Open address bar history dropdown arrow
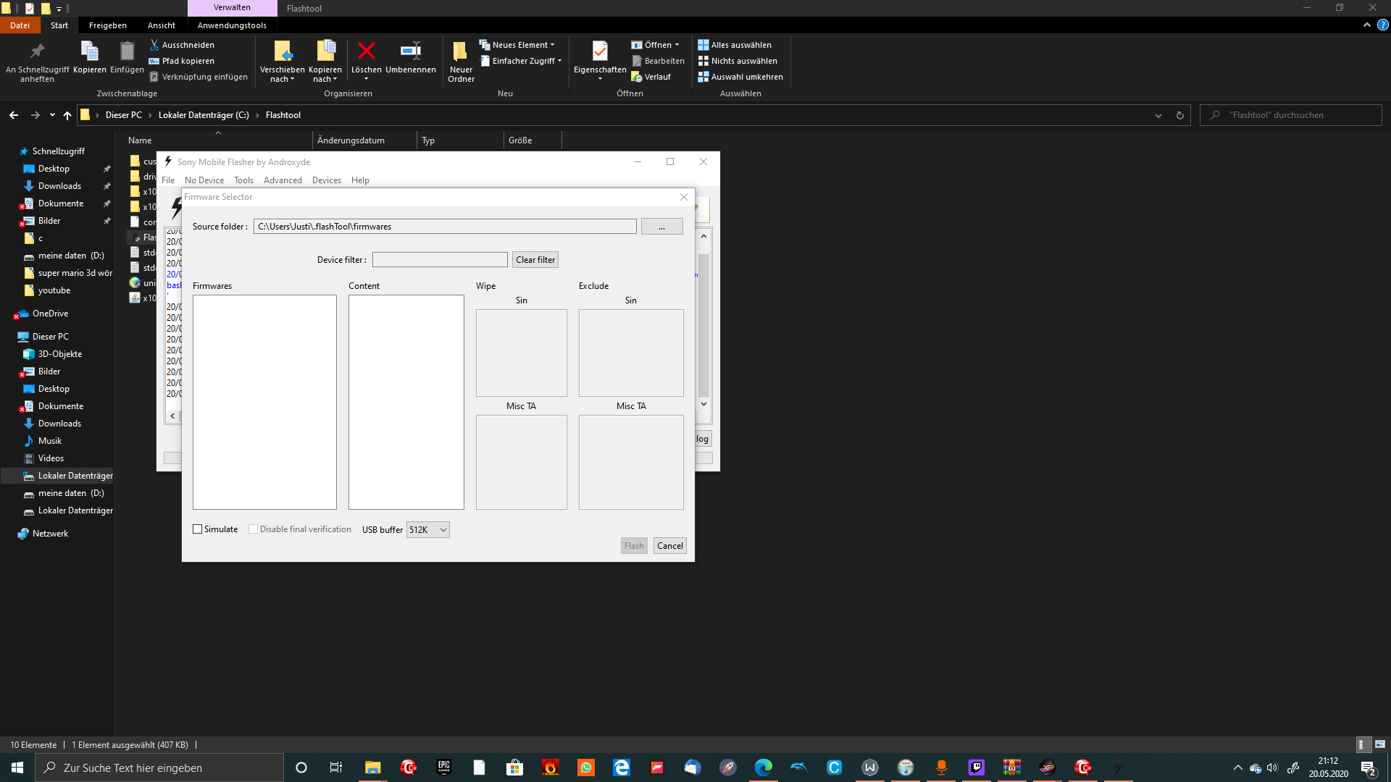1391x782 pixels. pos(1158,115)
